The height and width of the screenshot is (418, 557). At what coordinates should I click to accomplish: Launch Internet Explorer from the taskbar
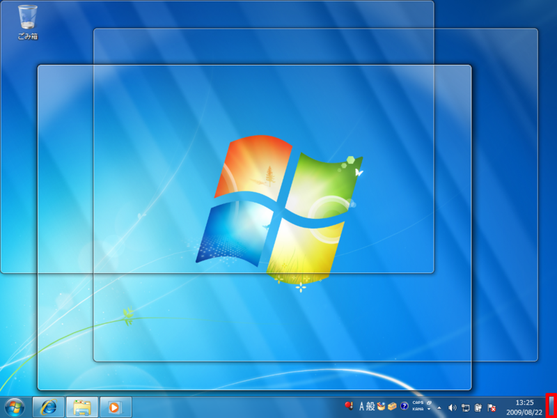pyautogui.click(x=48, y=408)
